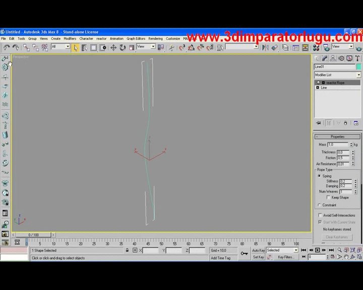Open the File menu
This screenshot has width=363, height=290.
pyautogui.click(x=4, y=39)
